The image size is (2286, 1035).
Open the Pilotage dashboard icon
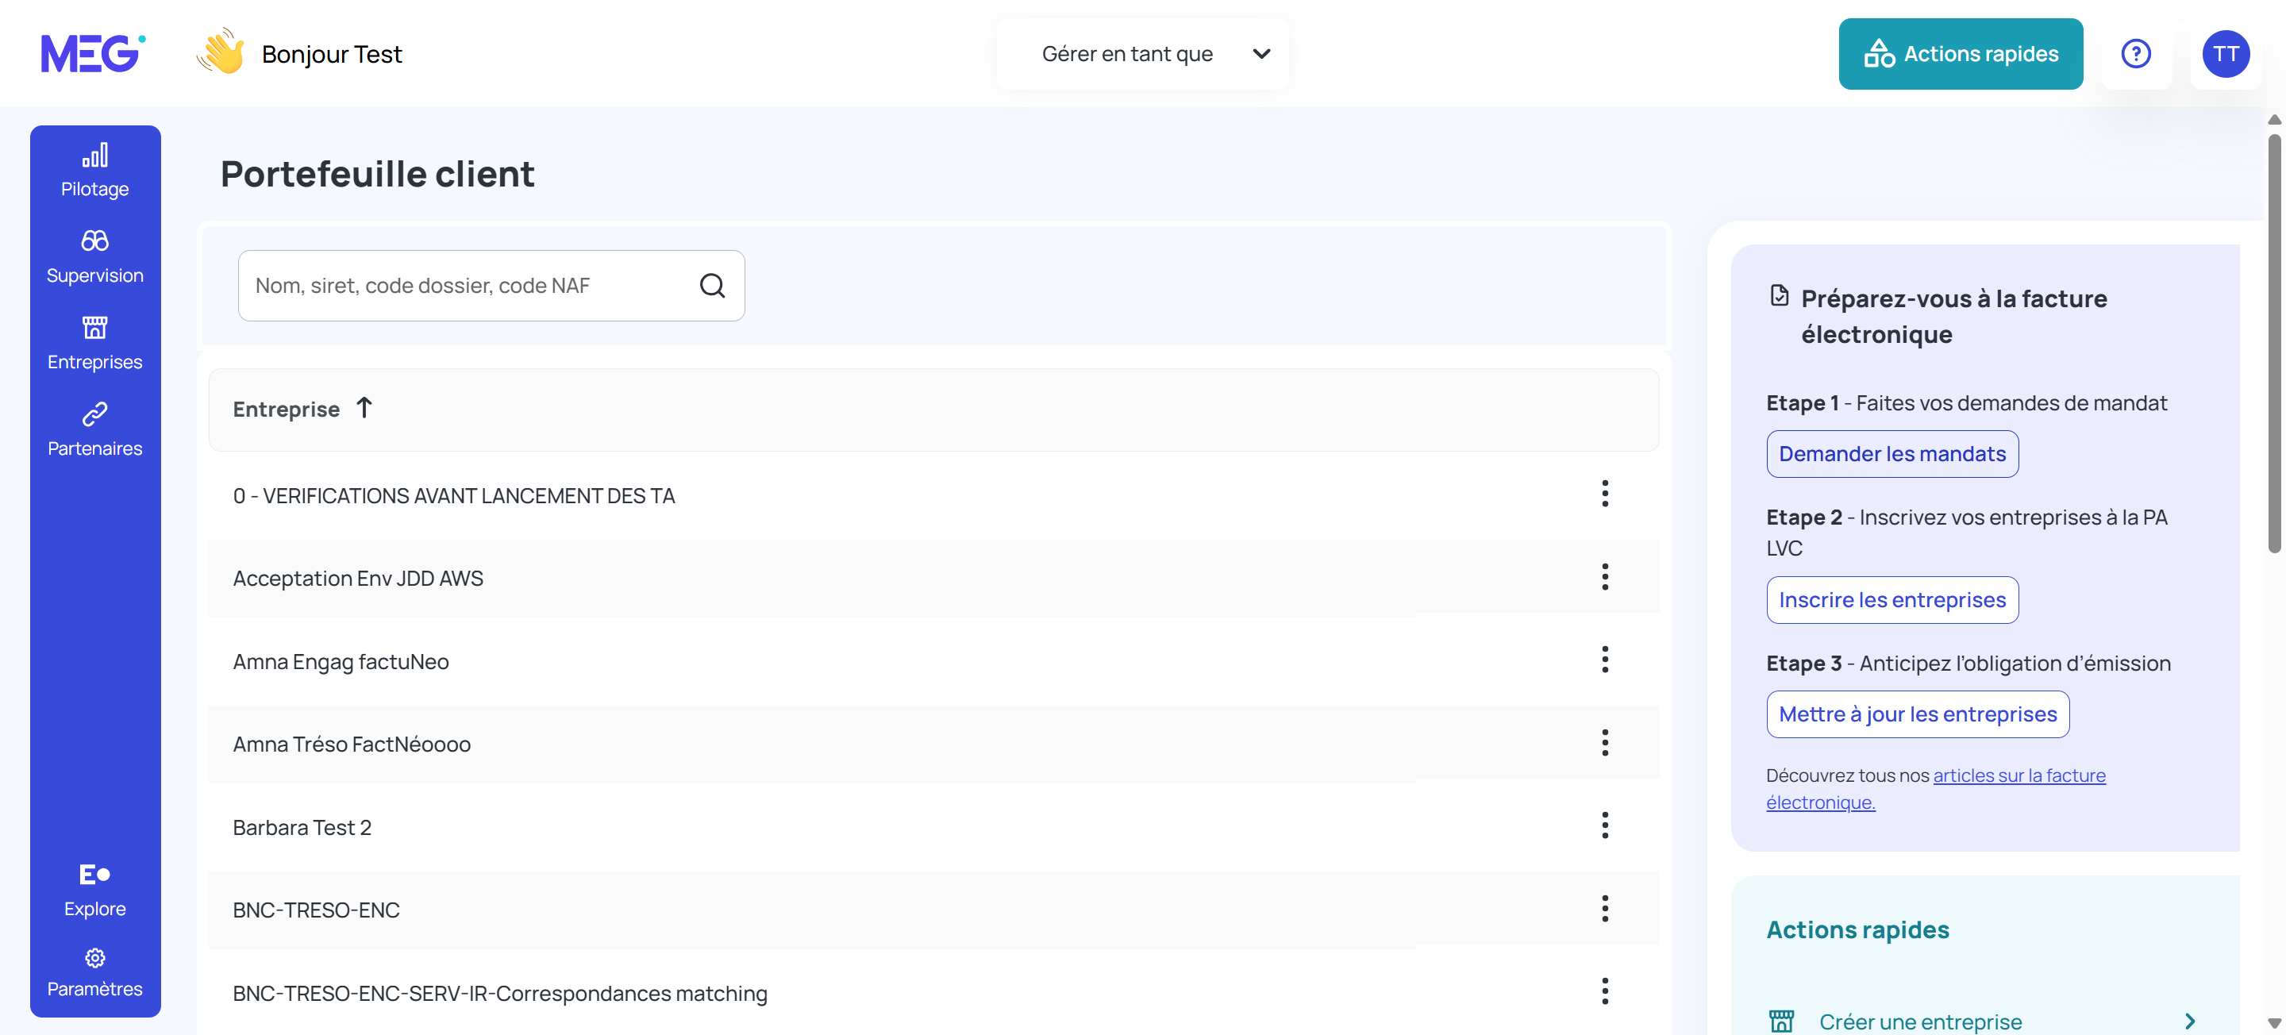95,156
